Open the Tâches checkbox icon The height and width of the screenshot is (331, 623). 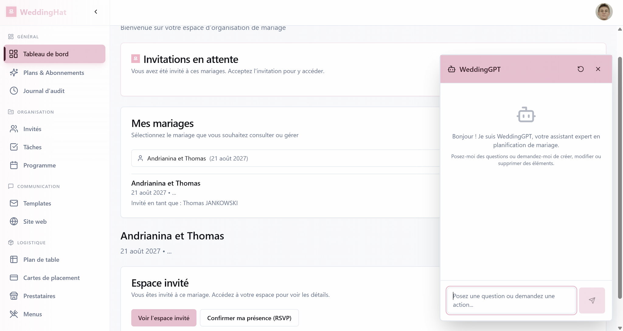point(14,147)
